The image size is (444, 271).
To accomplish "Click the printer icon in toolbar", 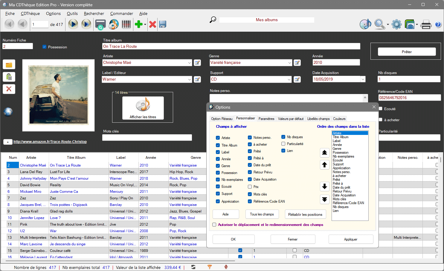I will pyautogui.click(x=426, y=24).
